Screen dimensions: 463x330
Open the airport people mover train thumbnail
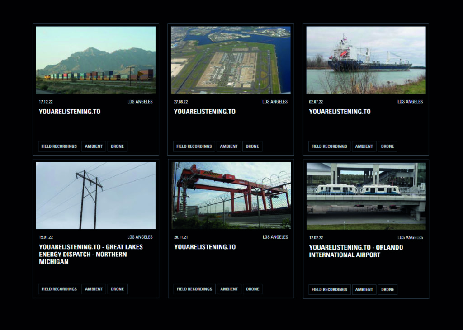pyautogui.click(x=366, y=196)
